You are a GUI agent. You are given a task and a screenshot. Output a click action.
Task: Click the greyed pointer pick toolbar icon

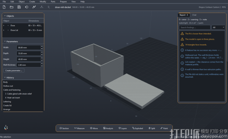click(49, 7)
